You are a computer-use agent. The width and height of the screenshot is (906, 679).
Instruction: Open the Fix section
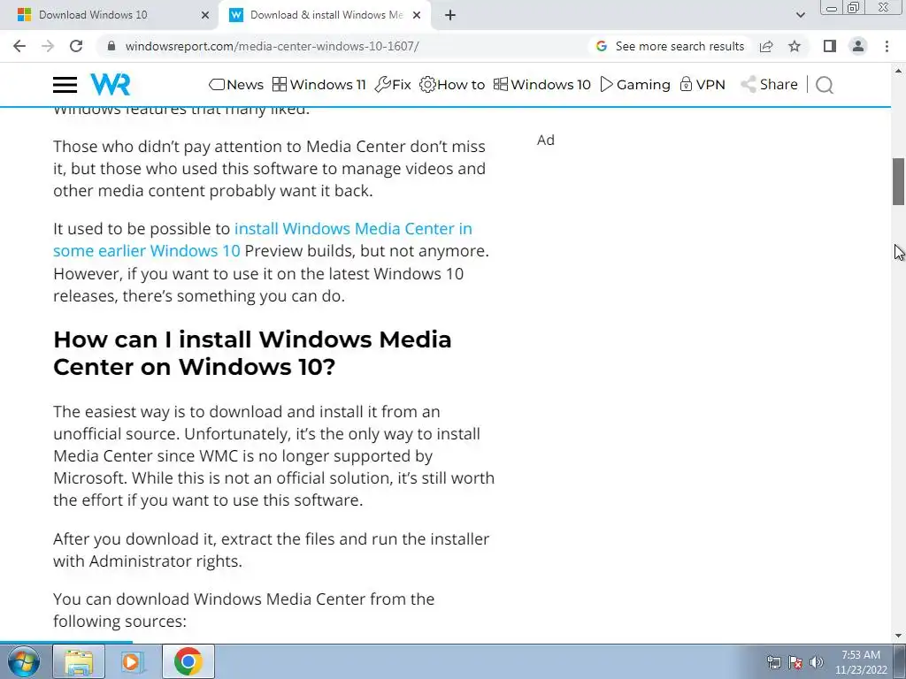pyautogui.click(x=393, y=84)
